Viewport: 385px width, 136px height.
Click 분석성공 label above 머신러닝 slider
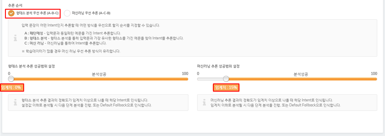pyautogui.click(x=301, y=75)
